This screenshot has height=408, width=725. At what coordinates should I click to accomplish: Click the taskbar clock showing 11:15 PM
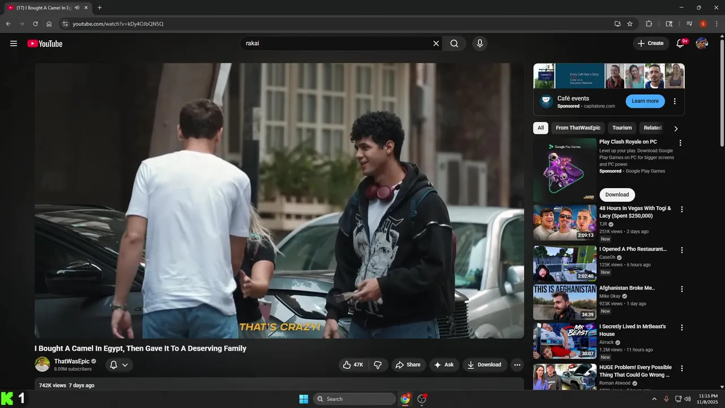tap(708, 399)
